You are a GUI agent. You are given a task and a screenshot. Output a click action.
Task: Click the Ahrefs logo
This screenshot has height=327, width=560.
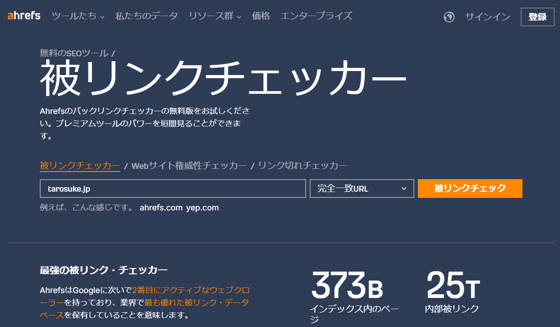[24, 16]
